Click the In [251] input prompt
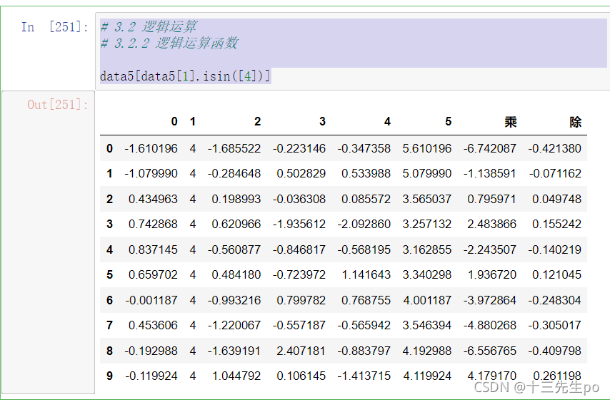 point(55,27)
